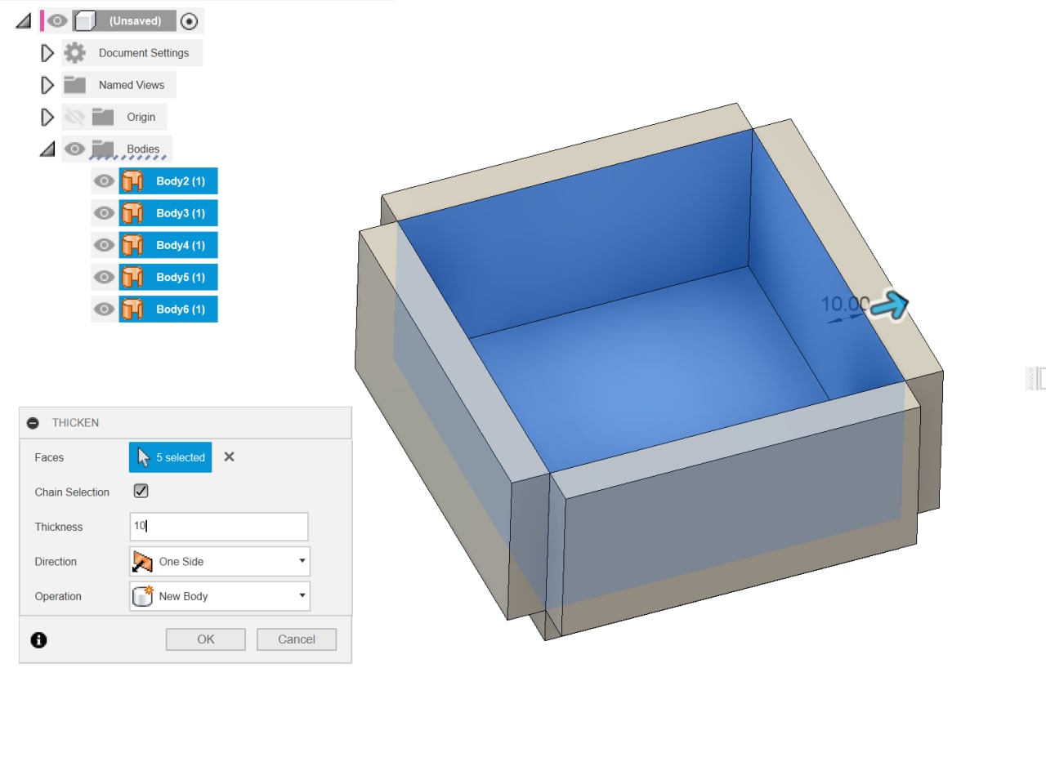Viewport: 1046px width, 757px height.
Task: Click the (Unsaved) component cube icon
Action: pyautogui.click(x=84, y=21)
